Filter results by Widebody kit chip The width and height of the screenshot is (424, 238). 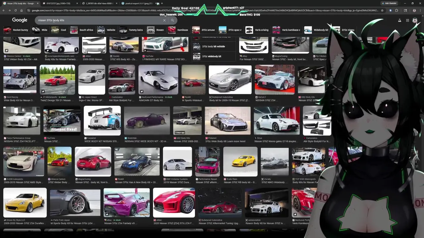coord(317,30)
